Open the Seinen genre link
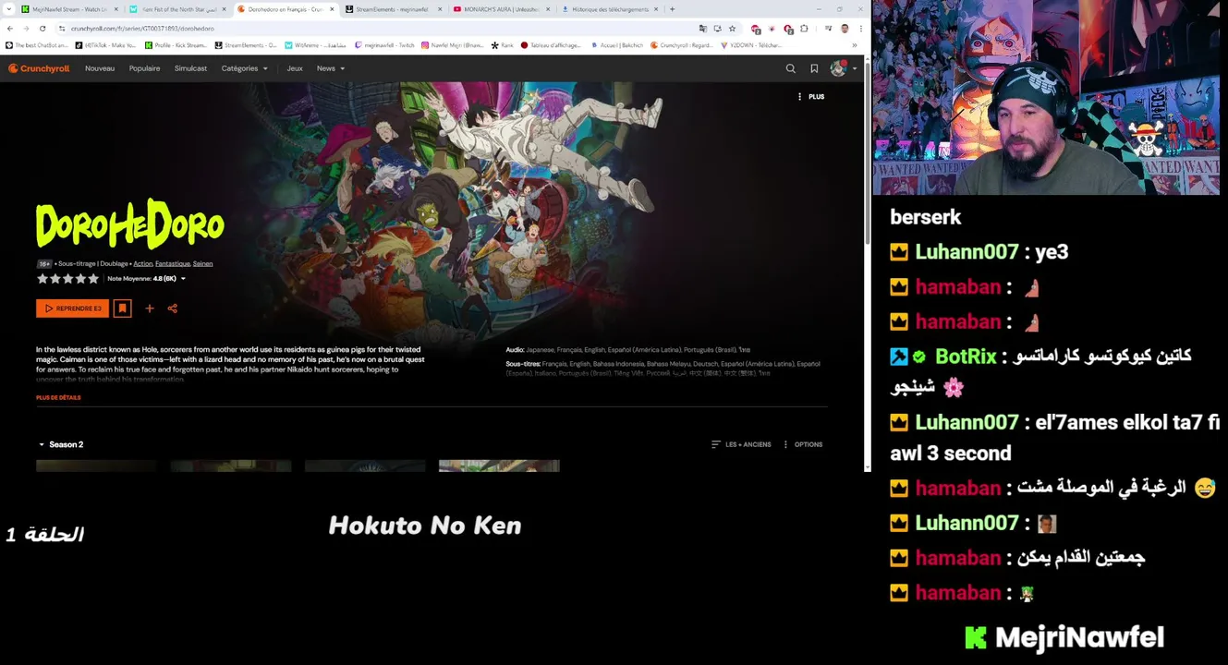1228x665 pixels. point(202,263)
